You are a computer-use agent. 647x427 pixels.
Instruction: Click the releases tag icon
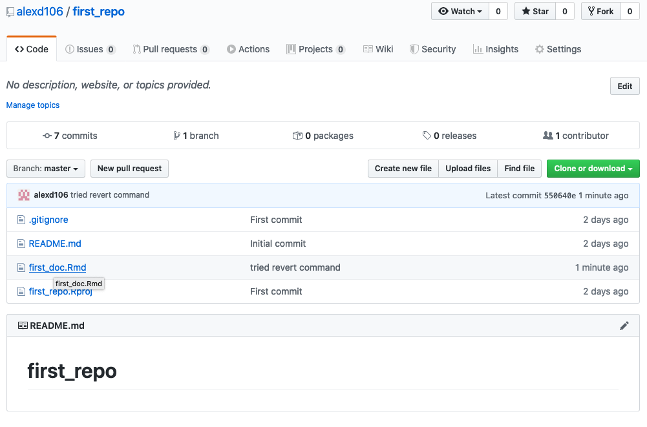point(427,136)
